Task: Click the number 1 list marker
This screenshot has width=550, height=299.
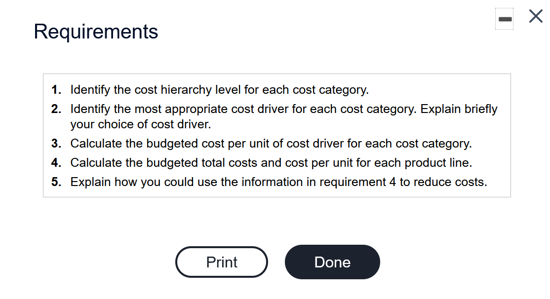Action: tap(55, 90)
